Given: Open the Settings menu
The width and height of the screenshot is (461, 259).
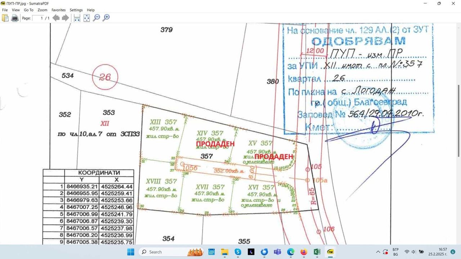Looking at the screenshot, I should 76,10.
